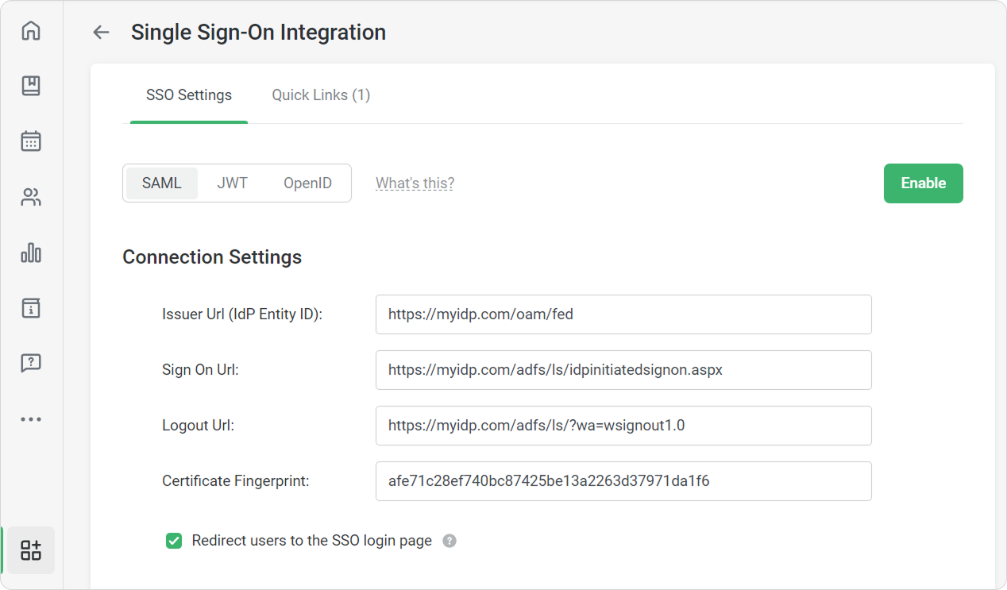
Task: Open the courses book icon in sidebar
Action: [31, 86]
